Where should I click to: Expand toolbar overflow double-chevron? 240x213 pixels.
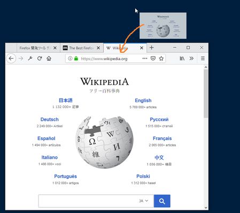191,59
